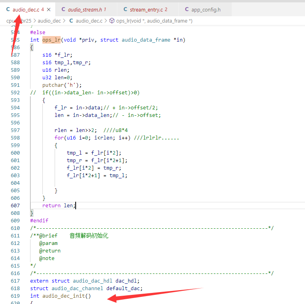
Task: Click the s16 tmp_l,tmp_r; declaration
Action: point(66,63)
